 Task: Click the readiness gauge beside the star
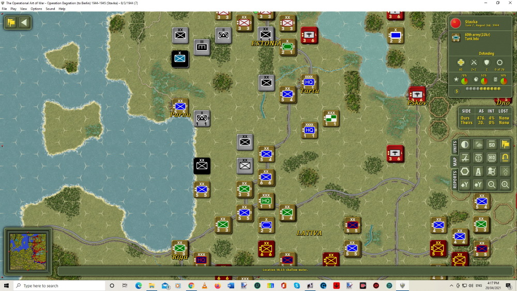click(464, 81)
